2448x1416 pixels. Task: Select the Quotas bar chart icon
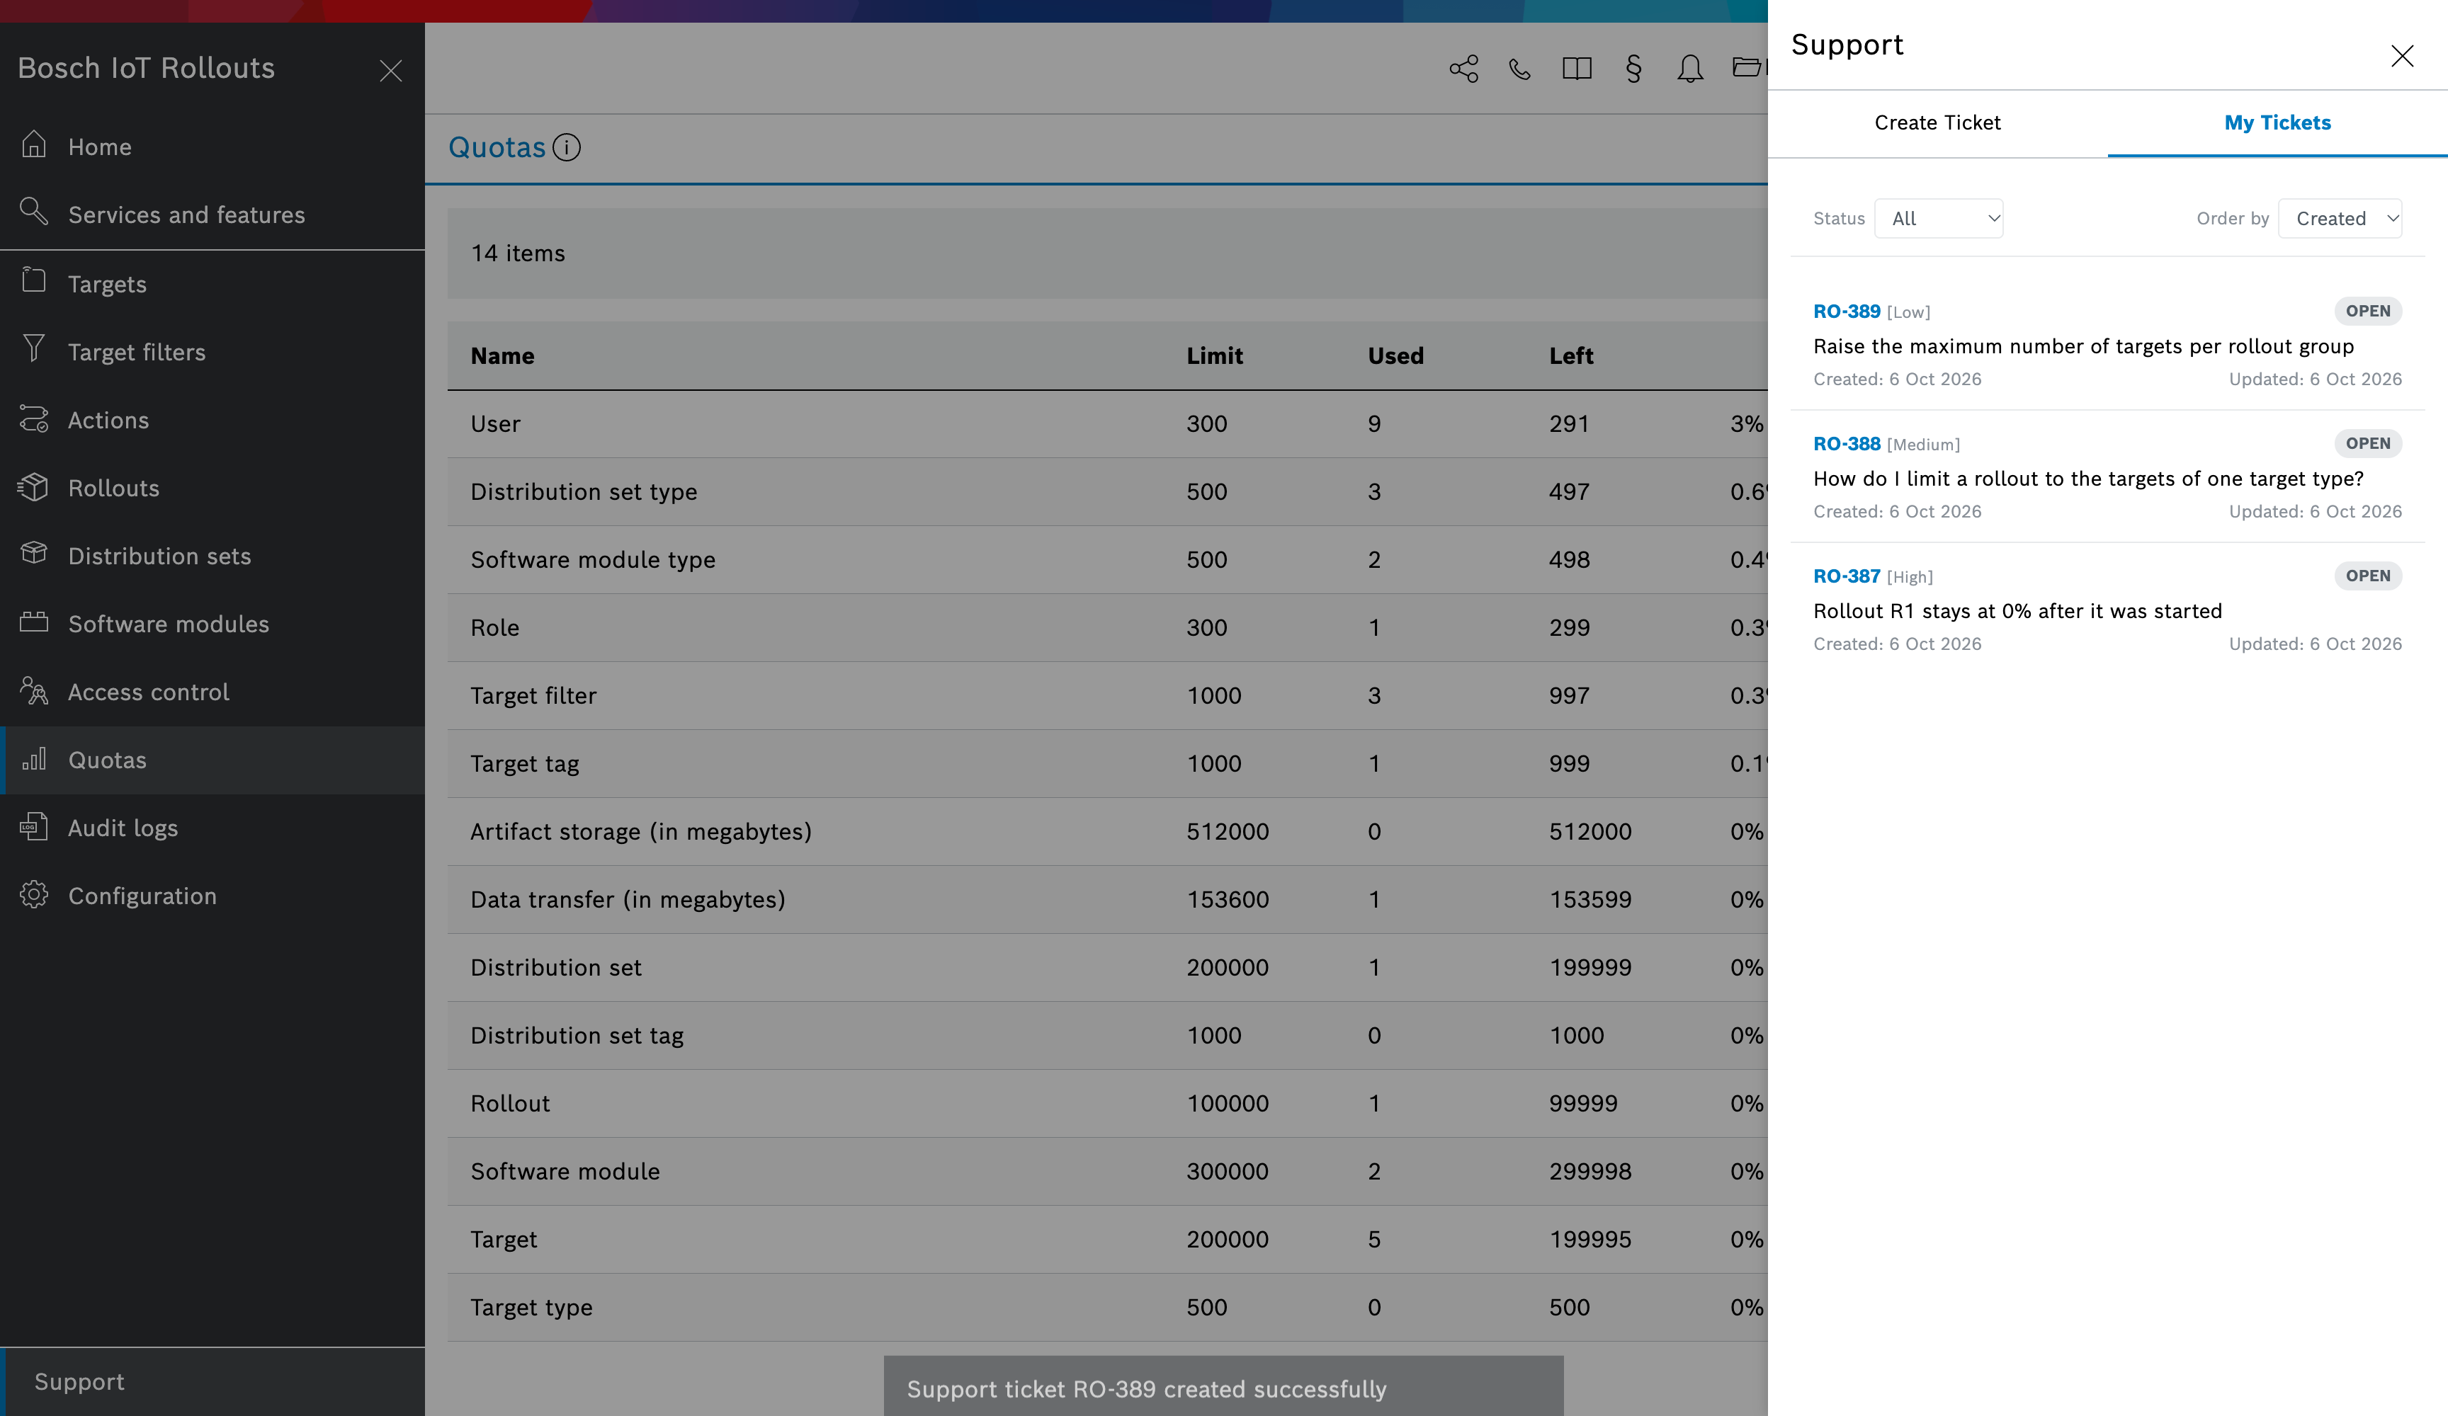[34, 758]
